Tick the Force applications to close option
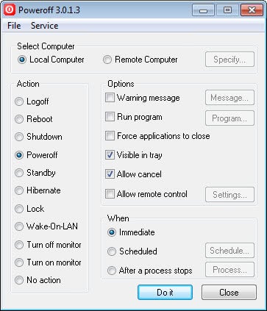This screenshot has height=311, width=267. 157,136
